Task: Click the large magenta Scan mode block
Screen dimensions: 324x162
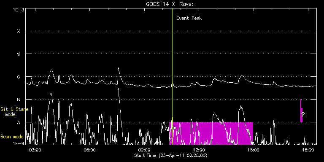Action: [211, 133]
